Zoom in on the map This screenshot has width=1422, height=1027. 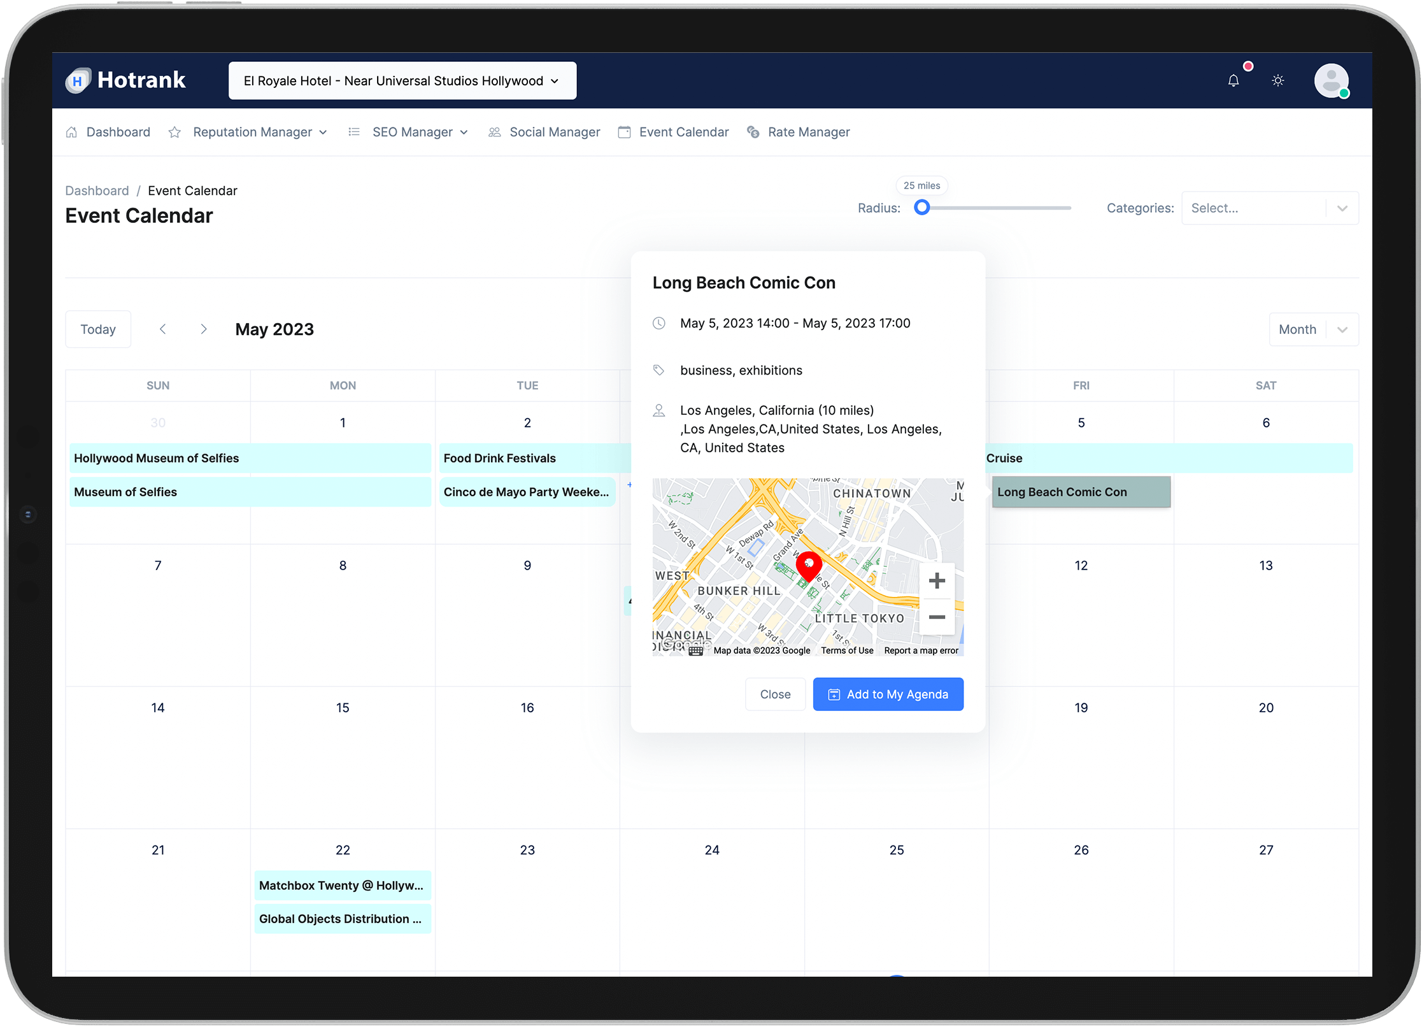click(937, 581)
